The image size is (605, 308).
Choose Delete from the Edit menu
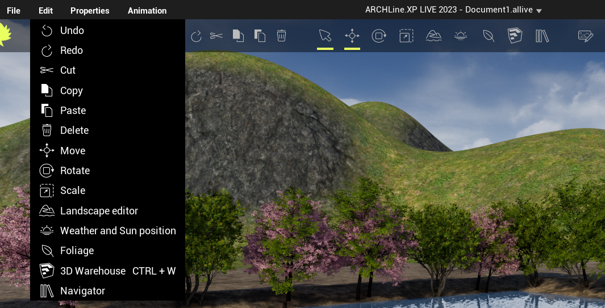click(x=107, y=130)
